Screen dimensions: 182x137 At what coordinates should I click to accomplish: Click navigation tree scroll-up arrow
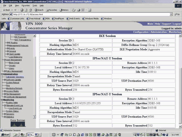[35, 36]
